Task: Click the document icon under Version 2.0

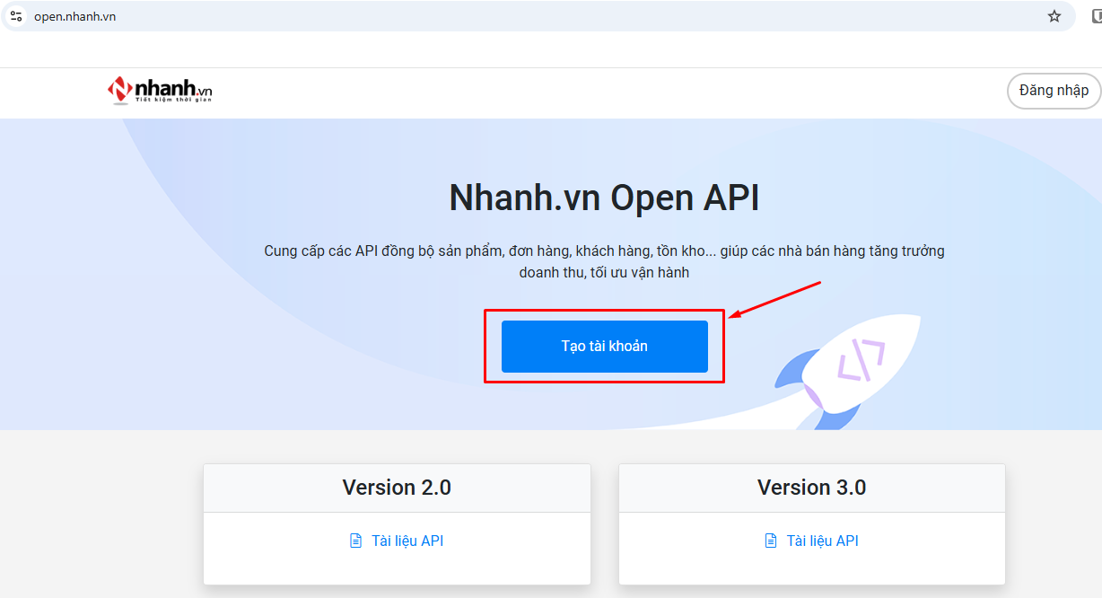Action: [355, 541]
